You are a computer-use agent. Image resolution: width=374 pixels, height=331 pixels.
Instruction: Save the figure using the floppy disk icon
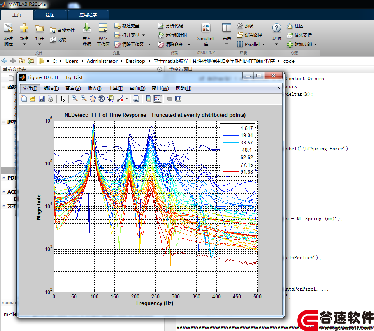click(x=42, y=99)
